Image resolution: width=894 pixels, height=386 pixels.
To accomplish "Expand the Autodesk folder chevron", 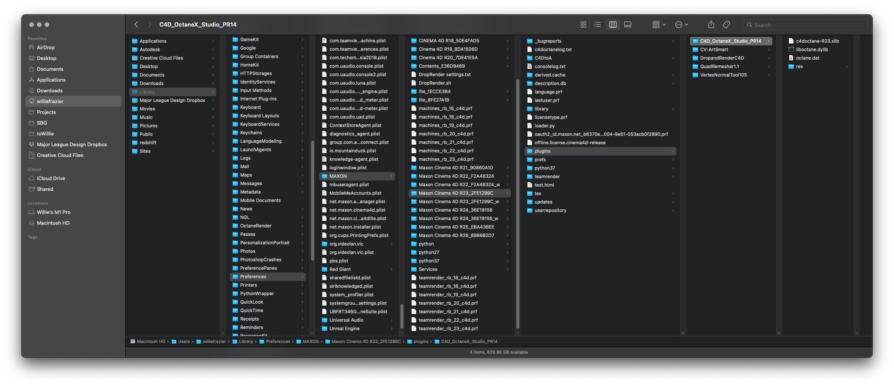I will point(213,50).
